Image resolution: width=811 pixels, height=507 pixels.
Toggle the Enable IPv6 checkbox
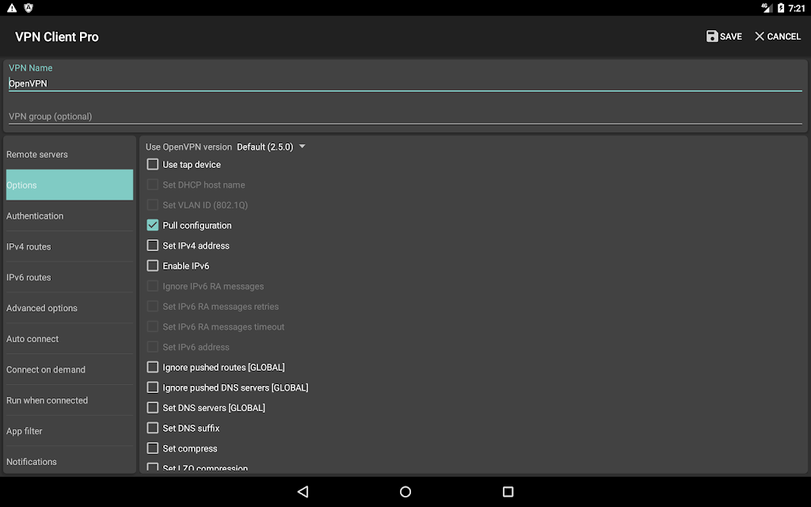(x=153, y=266)
